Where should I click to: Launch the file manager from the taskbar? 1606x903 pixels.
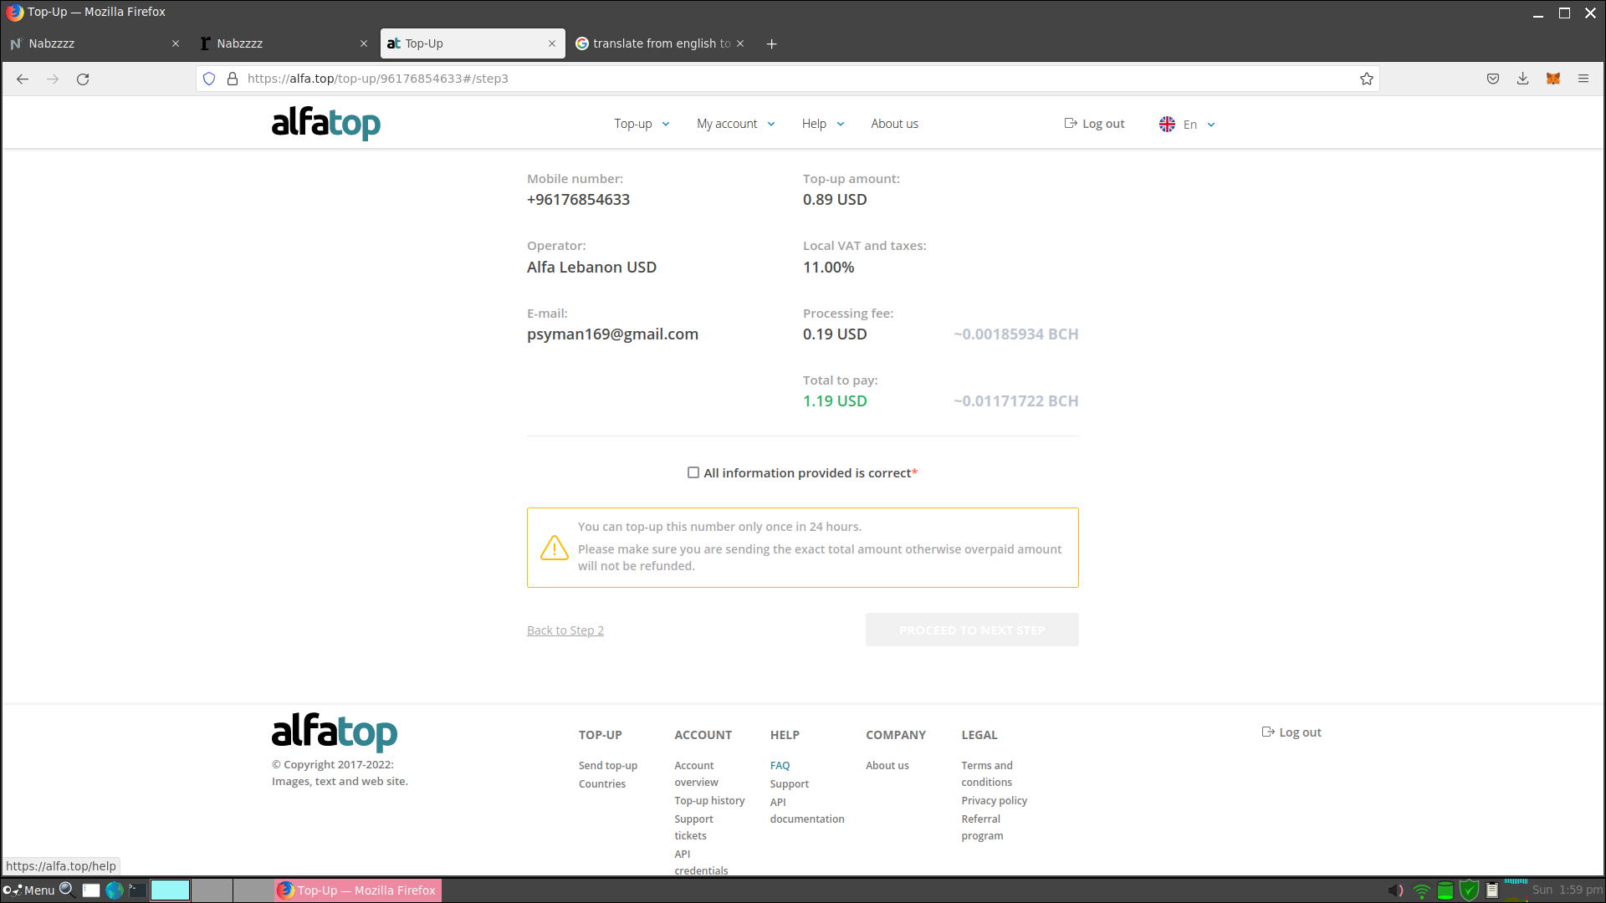[91, 890]
